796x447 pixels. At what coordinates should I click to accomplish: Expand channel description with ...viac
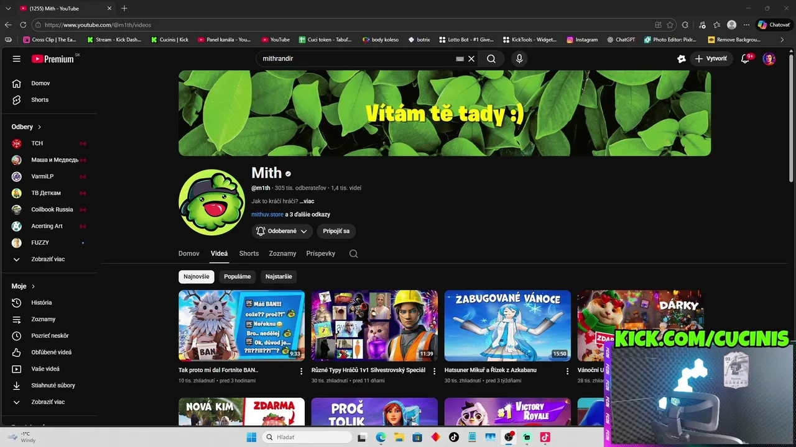(307, 201)
